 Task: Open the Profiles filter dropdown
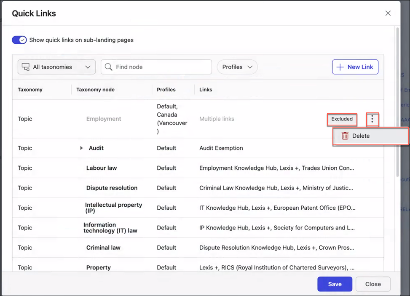tap(237, 67)
